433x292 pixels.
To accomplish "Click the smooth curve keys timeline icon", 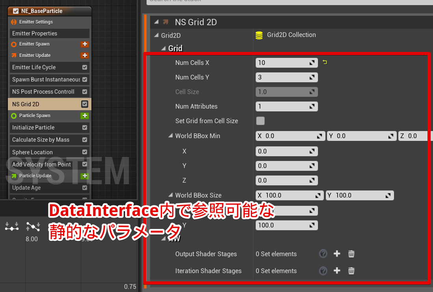I will [x=12, y=226].
